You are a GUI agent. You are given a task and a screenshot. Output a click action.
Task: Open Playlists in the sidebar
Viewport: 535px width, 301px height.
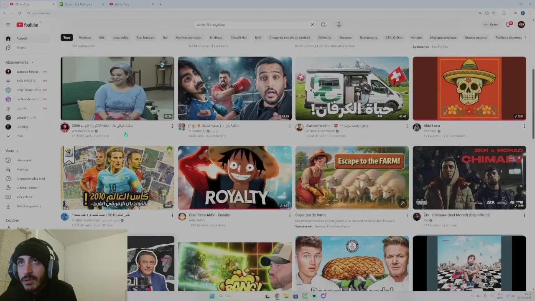pyautogui.click(x=27, y=169)
